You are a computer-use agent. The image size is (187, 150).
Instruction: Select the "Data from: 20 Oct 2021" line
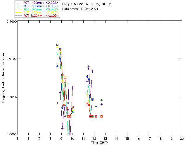click(80, 9)
